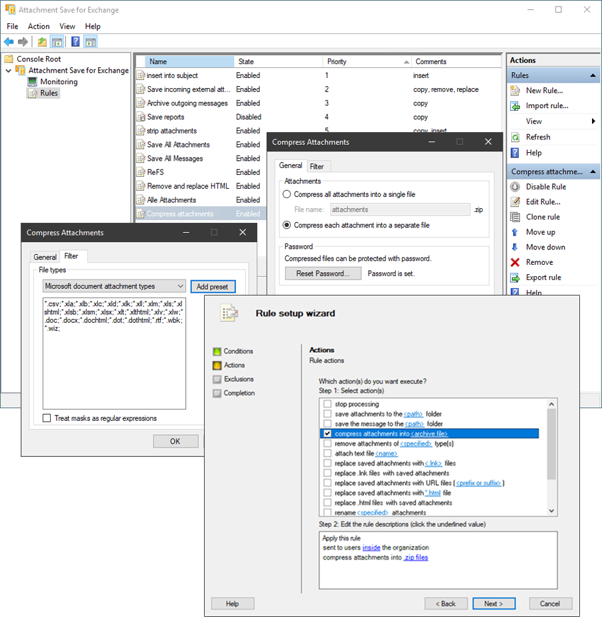Collapse the 'Attachment Save for Exchange' tree node
This screenshot has width=602, height=617.
[8, 71]
